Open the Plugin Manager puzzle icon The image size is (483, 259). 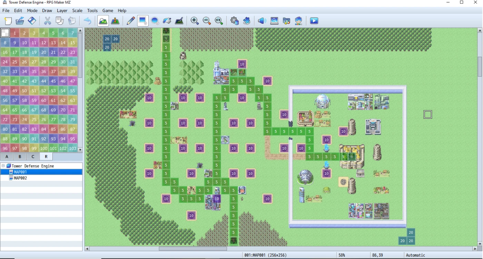[247, 21]
